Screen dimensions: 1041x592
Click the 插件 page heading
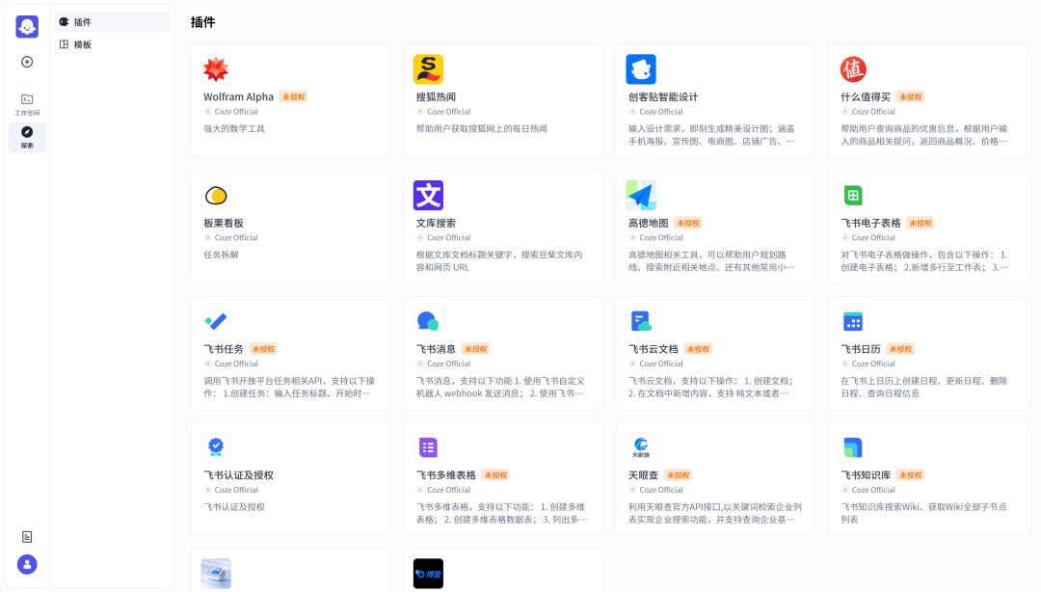pyautogui.click(x=202, y=22)
